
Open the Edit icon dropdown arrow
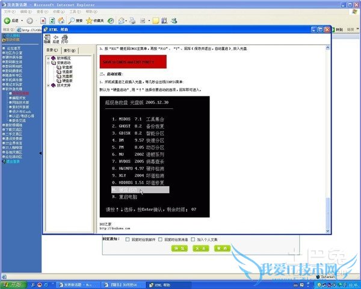(x=149, y=20)
